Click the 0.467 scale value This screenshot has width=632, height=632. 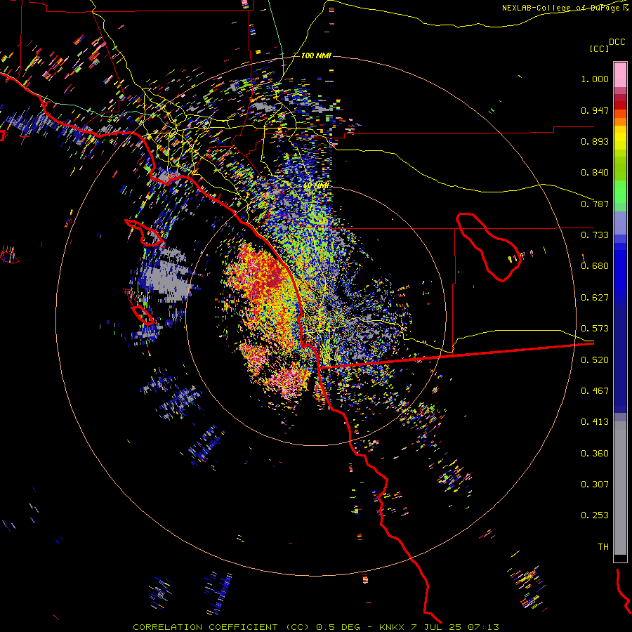click(595, 391)
